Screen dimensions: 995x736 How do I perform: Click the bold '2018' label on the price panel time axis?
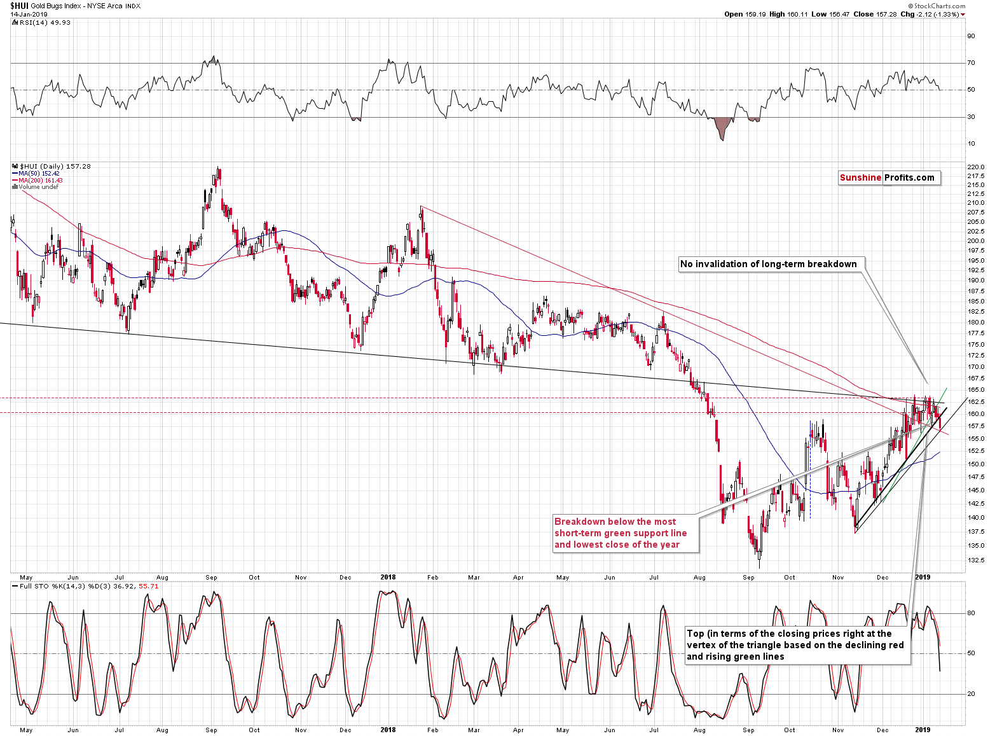(388, 578)
